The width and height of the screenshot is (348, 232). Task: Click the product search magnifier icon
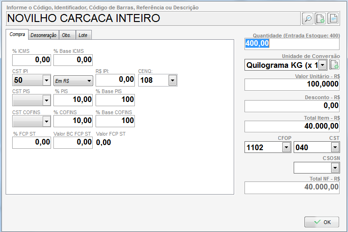[x=308, y=18]
